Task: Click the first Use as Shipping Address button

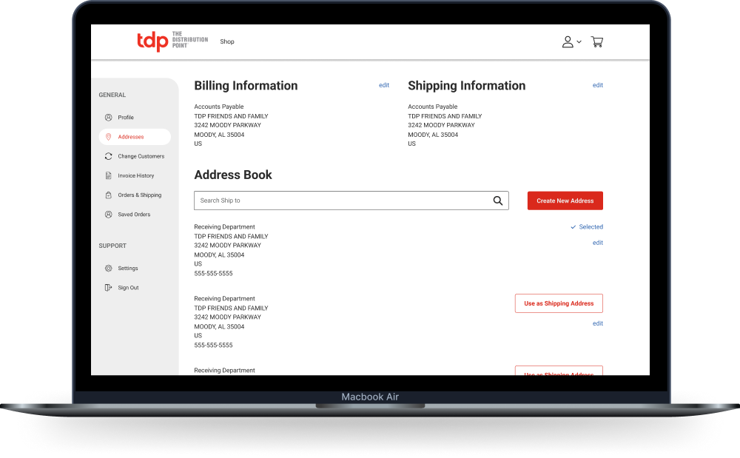Action: pyautogui.click(x=559, y=303)
